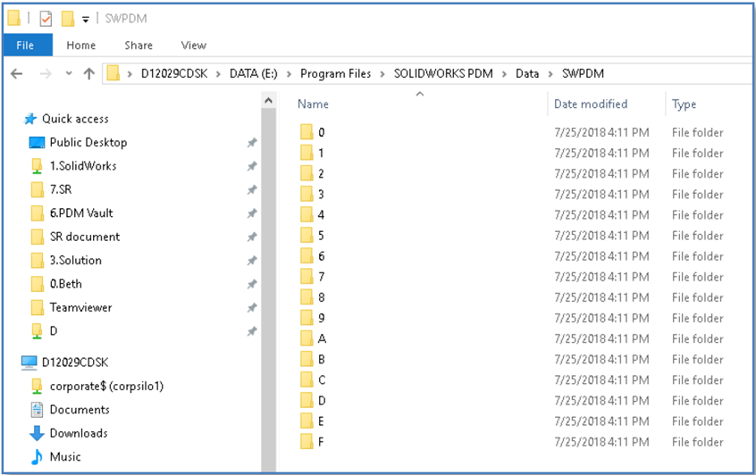The height and width of the screenshot is (475, 756).
Task: Sort by the Date modified column
Action: (591, 104)
